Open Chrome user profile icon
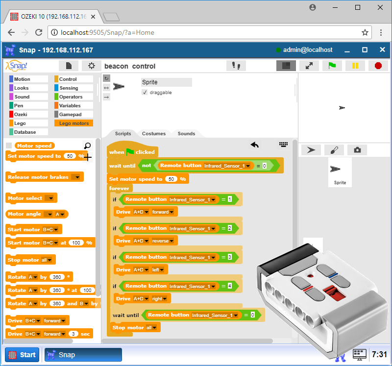Image resolution: width=392 pixels, height=366 pixels. point(313,7)
